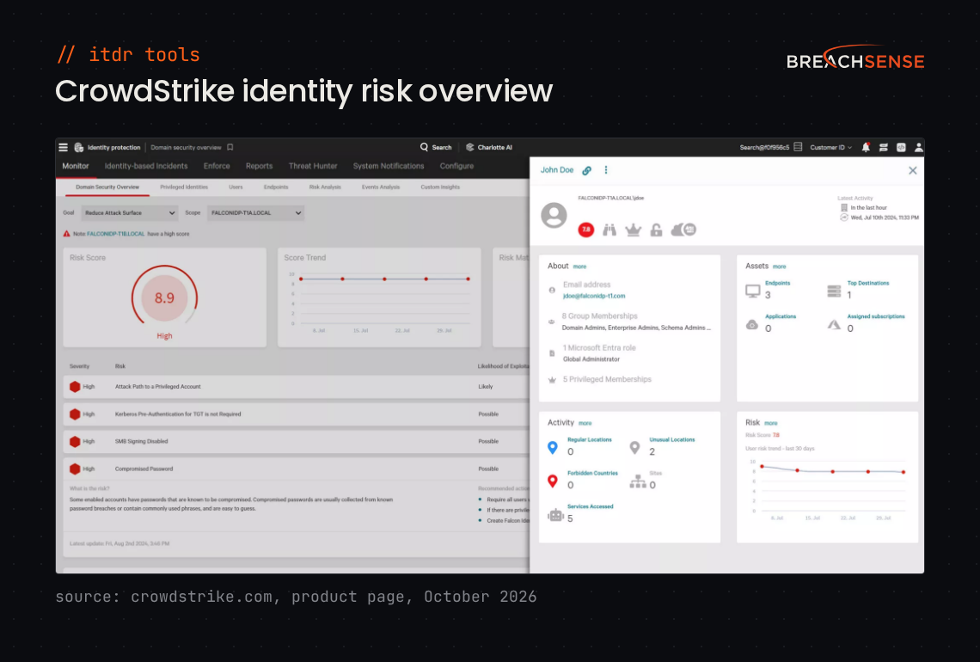Select SMB Signing Disabled risk row
The image size is (980, 662).
pos(297,441)
